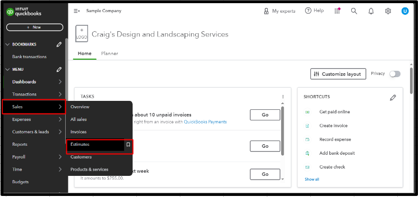Viewport: 418px width, 197px height.
Task: Click the second Go button beside Estimates
Action: point(265,146)
